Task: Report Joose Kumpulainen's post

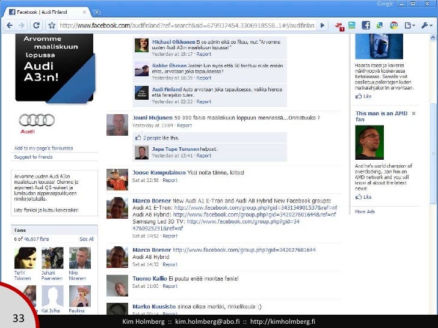Action: (x=170, y=180)
